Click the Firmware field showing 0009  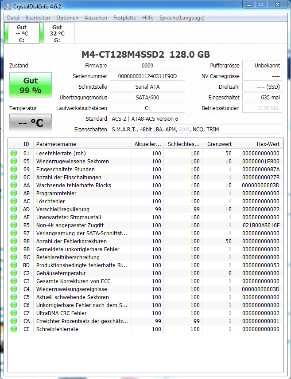pos(147,66)
